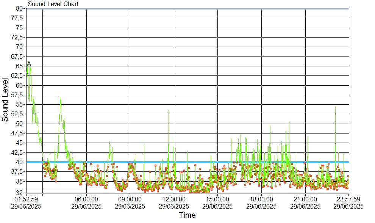Screen dimensions: 375x223
Task: Select the 72,5 y-axis tick label
Action: 17,37
